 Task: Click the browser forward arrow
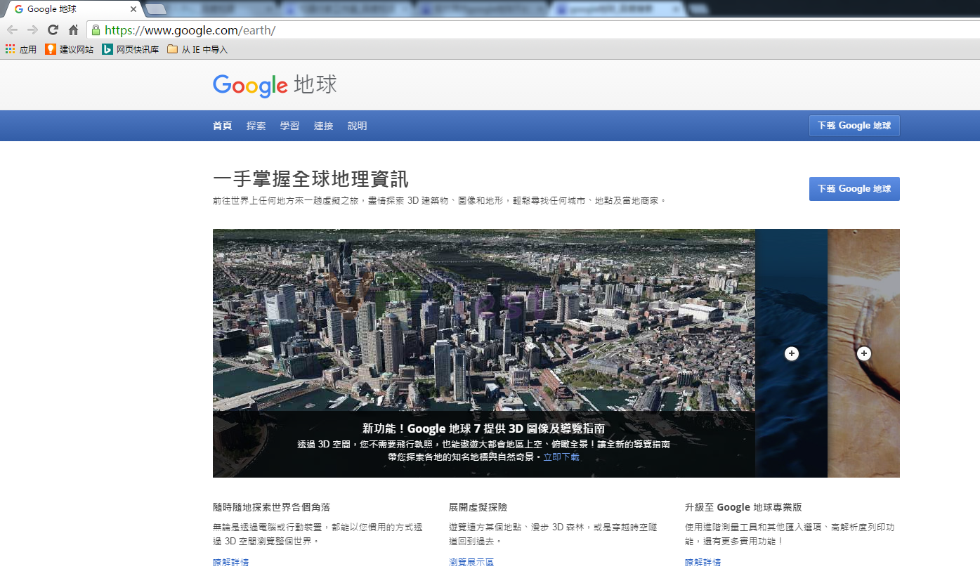[32, 30]
